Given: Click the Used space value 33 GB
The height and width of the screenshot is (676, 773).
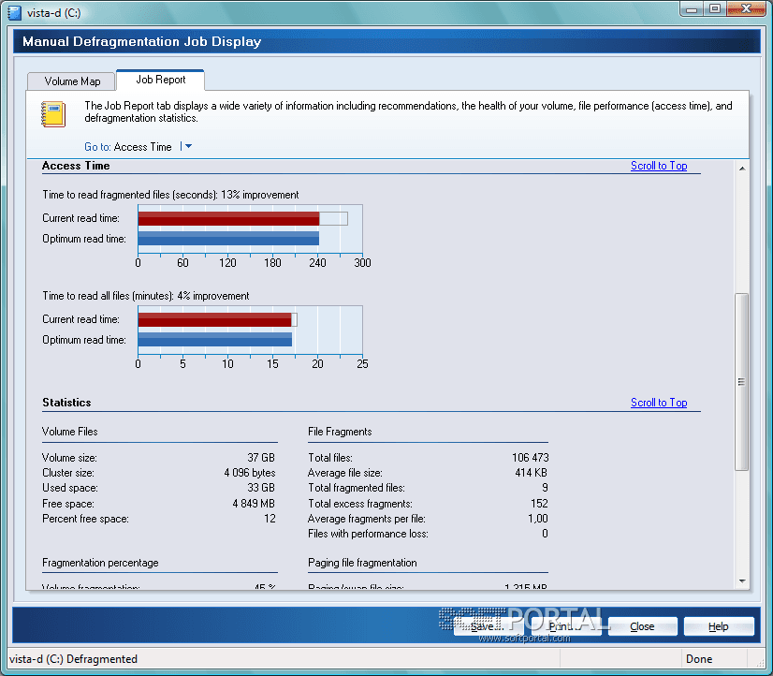Looking at the screenshot, I should pos(261,488).
